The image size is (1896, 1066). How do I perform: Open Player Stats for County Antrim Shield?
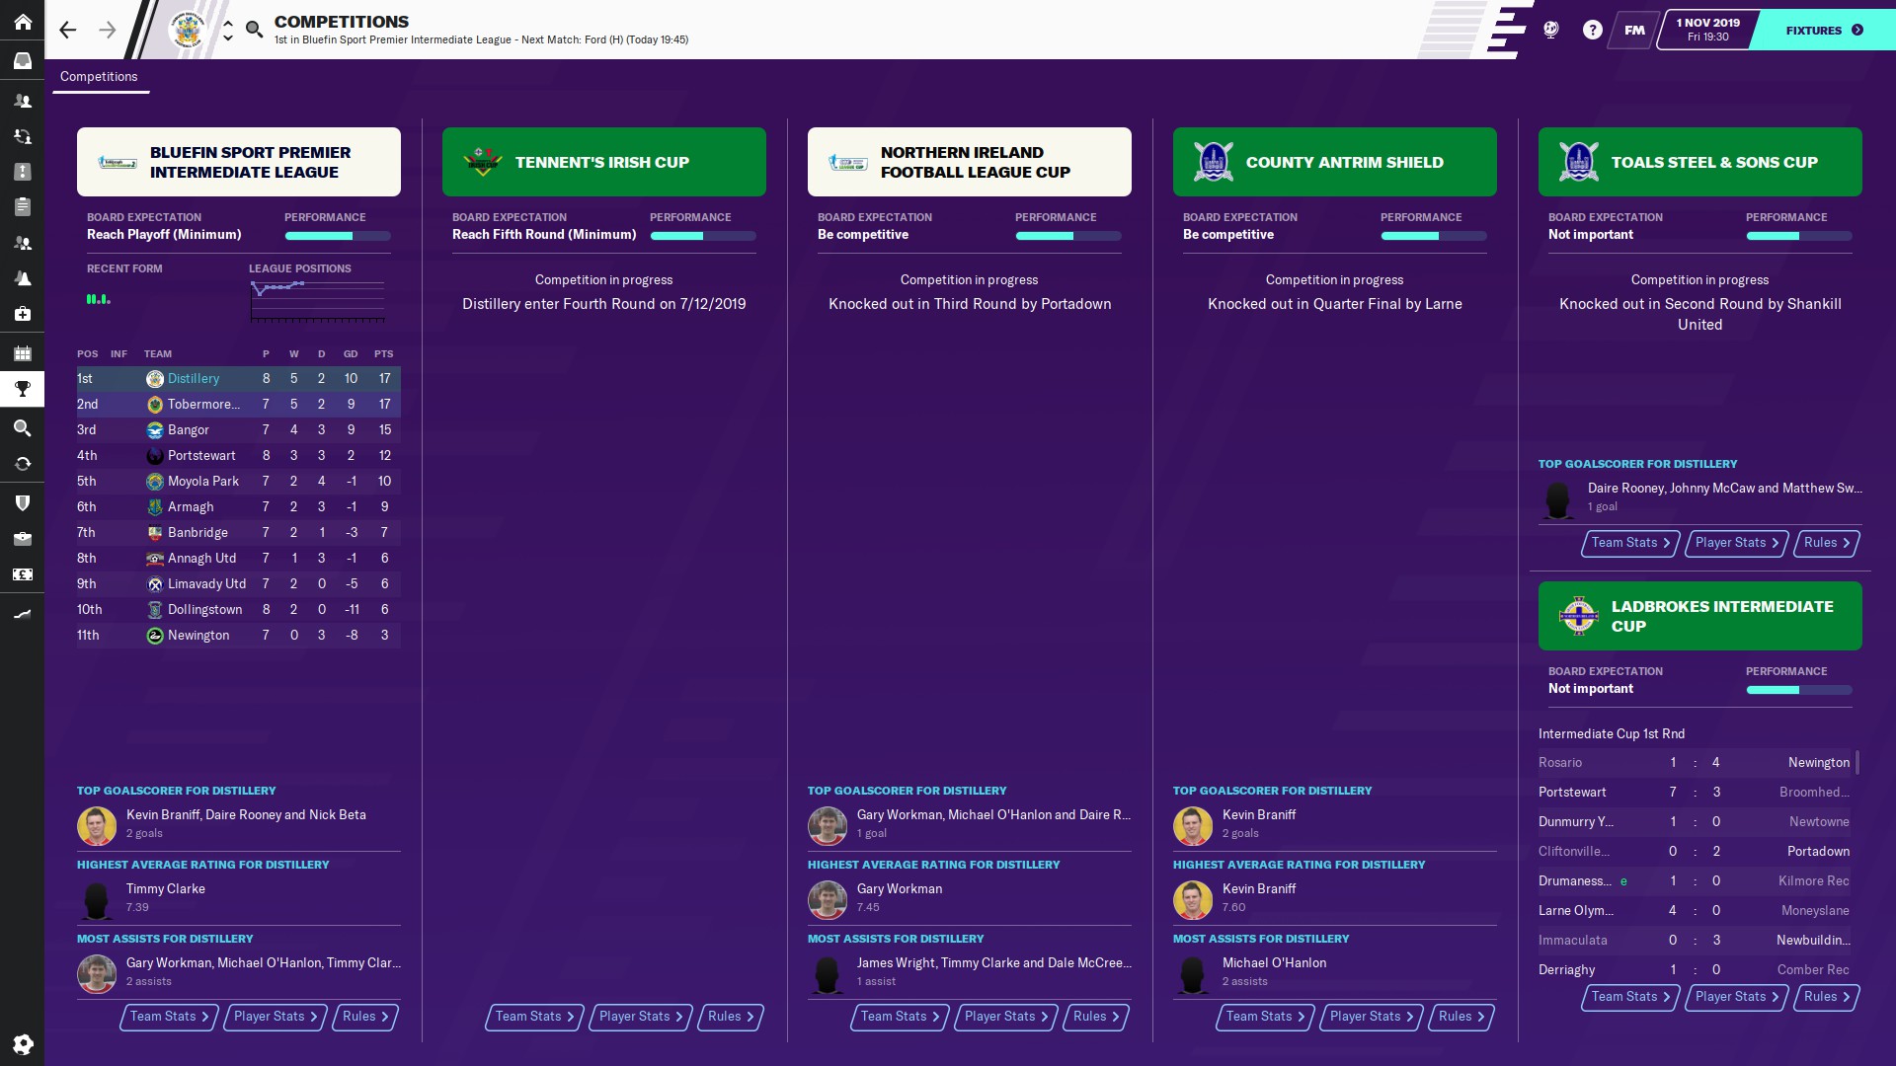click(x=1371, y=1017)
